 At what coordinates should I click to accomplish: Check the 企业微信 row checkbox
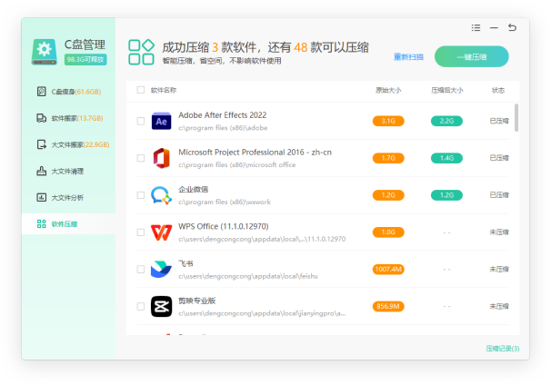(141, 195)
